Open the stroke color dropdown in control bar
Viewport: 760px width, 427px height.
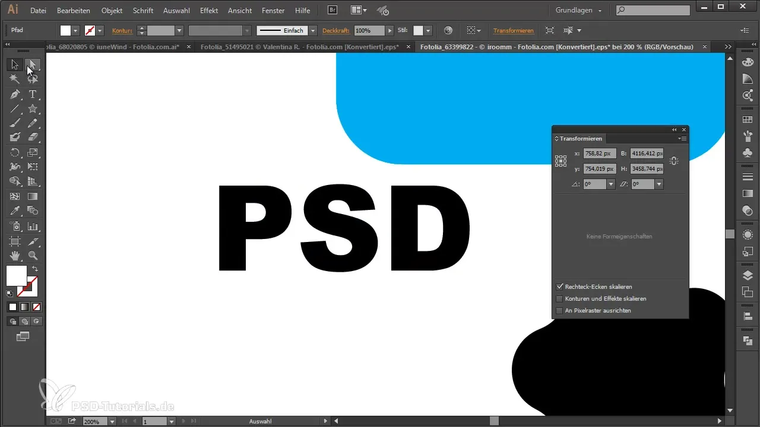[100, 30]
